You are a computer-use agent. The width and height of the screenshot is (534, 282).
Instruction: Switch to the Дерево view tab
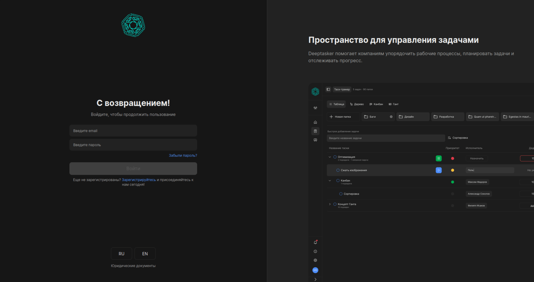[x=357, y=104]
